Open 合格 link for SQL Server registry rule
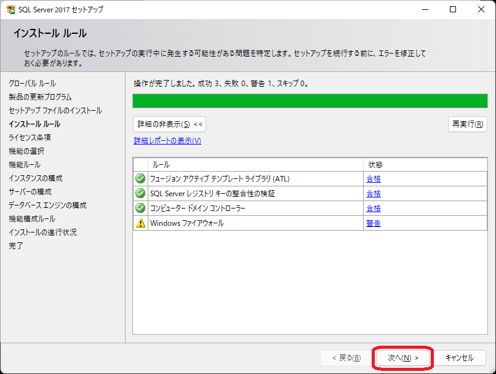 click(374, 194)
